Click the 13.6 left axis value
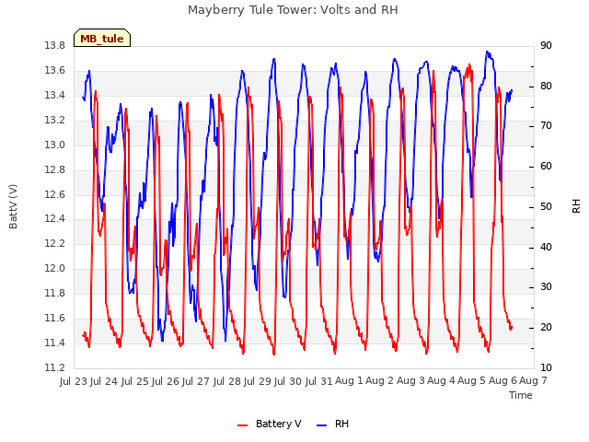 [x=55, y=71]
